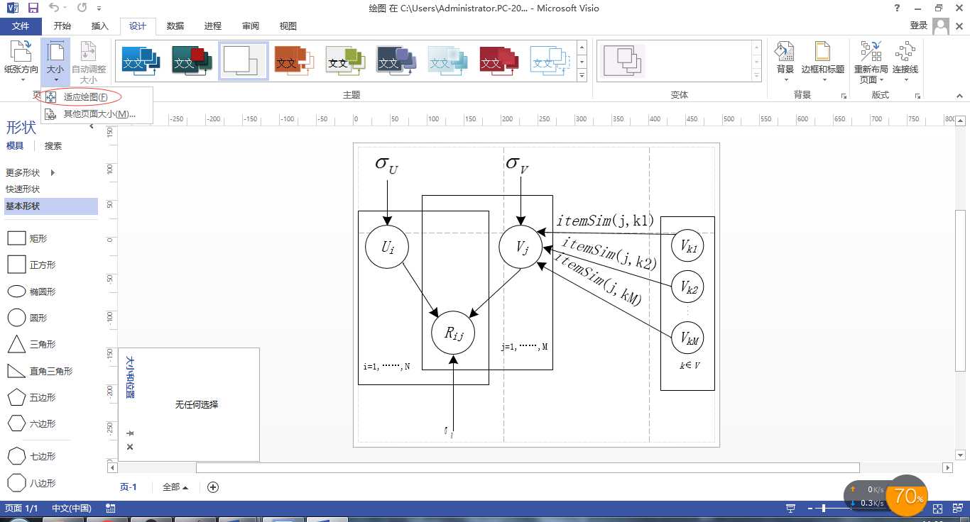Close the 大小和位置 size position window

tap(129, 447)
